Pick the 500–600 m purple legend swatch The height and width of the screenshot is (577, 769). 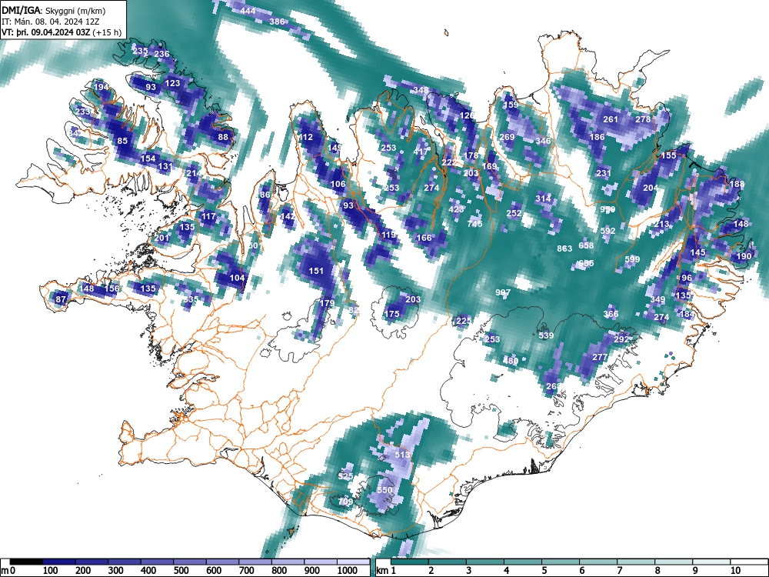pyautogui.click(x=190, y=562)
